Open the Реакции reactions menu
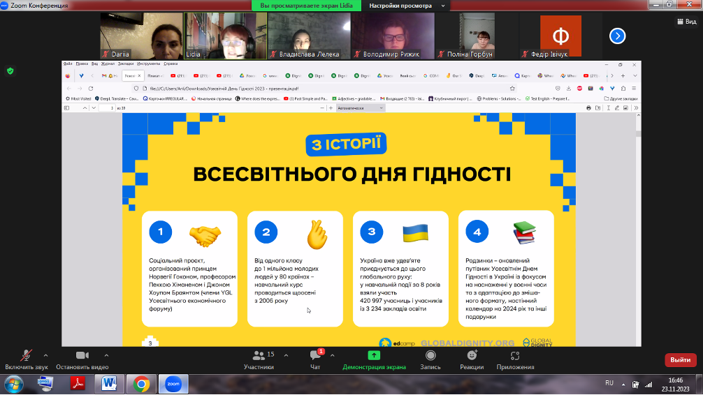The image size is (703, 395). tap(472, 356)
